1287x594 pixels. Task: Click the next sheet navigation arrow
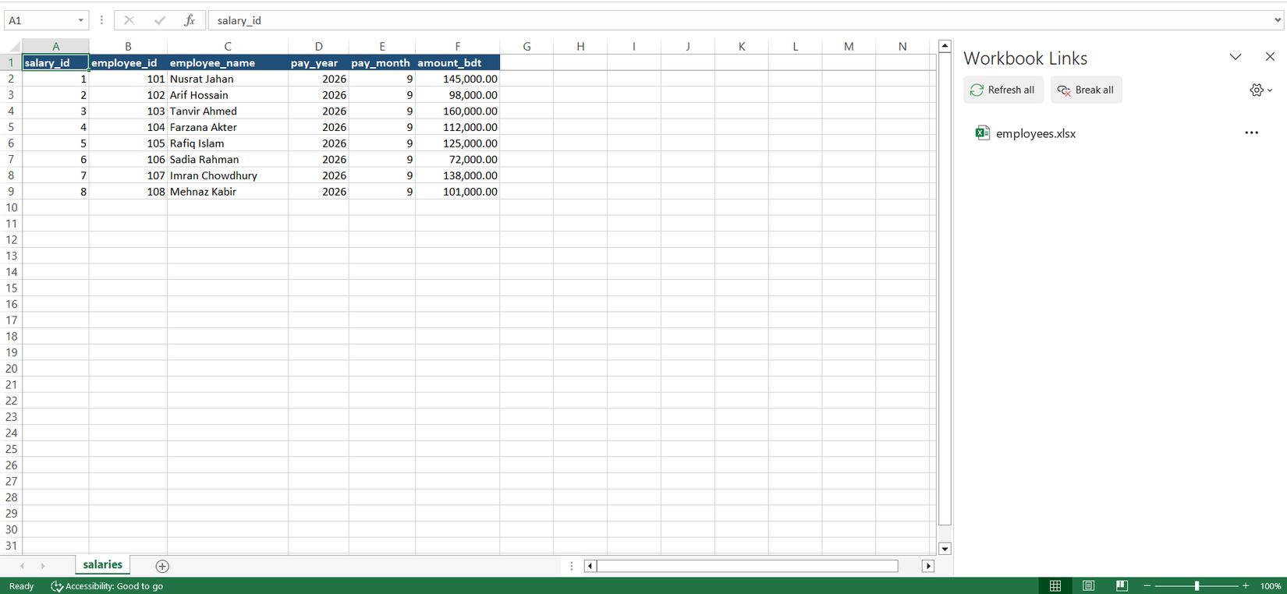coord(43,566)
